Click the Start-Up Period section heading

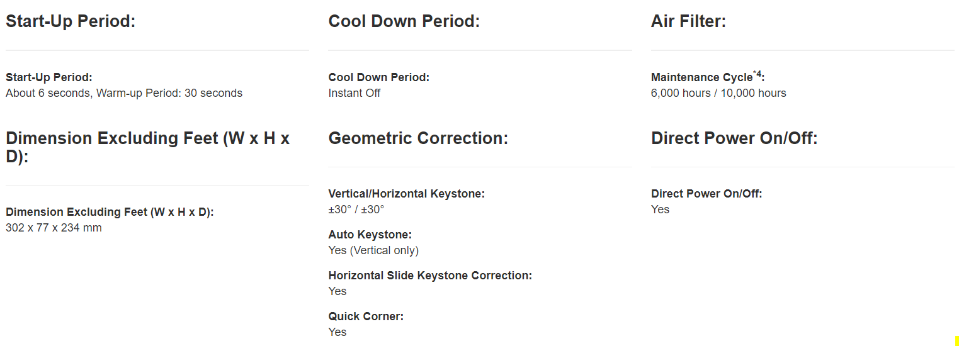[x=71, y=21]
